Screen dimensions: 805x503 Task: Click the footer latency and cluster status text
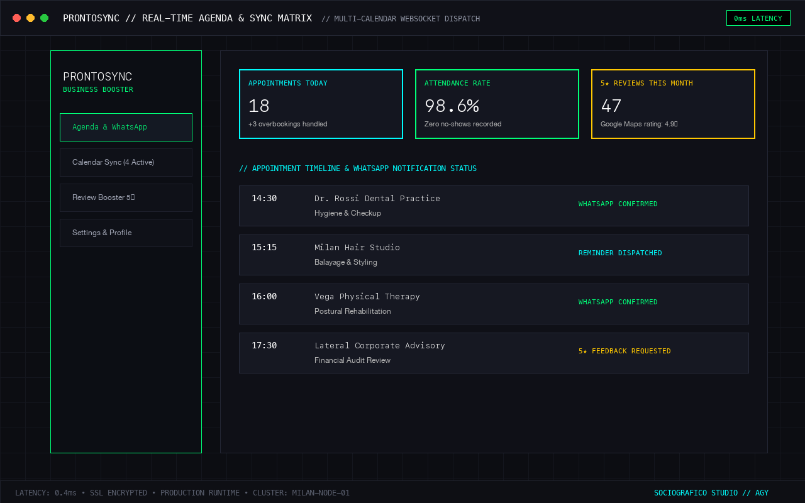(x=182, y=493)
